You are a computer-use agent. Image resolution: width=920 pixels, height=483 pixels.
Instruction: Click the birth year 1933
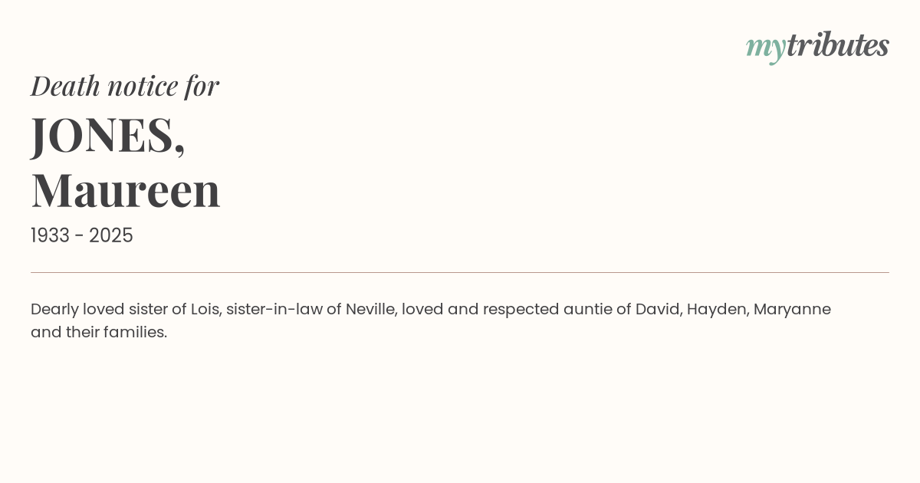click(x=51, y=235)
